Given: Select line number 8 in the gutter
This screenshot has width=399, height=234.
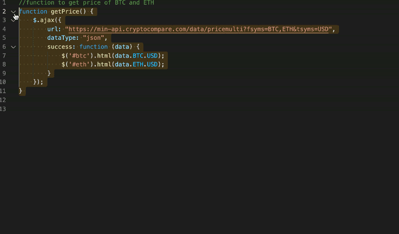Looking at the screenshot, I should click(4, 64).
